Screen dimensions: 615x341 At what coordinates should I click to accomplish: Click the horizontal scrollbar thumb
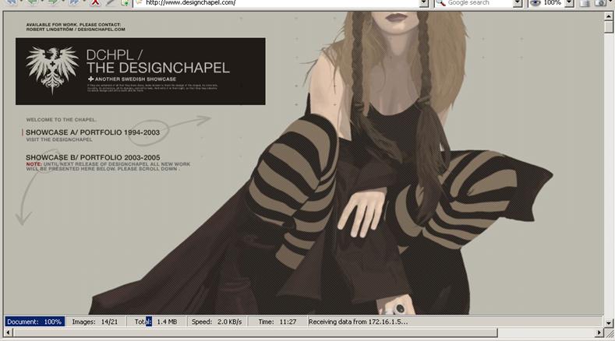click(256, 332)
